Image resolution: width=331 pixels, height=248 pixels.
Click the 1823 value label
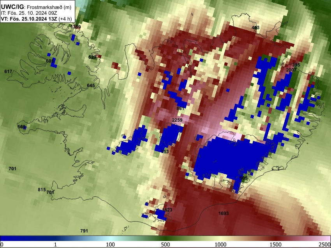167,210
